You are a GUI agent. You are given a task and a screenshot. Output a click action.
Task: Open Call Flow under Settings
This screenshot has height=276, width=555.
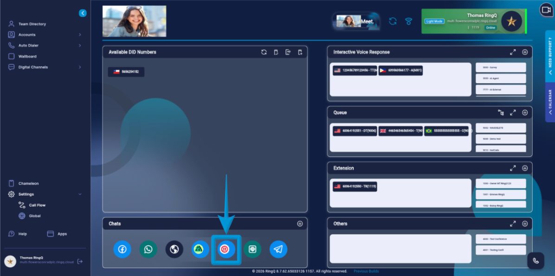pos(37,205)
